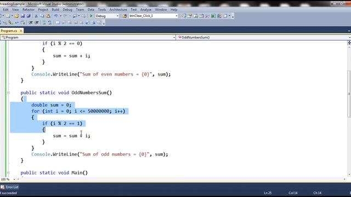Click the Copy icon
351x197 pixels.
[x=42, y=16]
